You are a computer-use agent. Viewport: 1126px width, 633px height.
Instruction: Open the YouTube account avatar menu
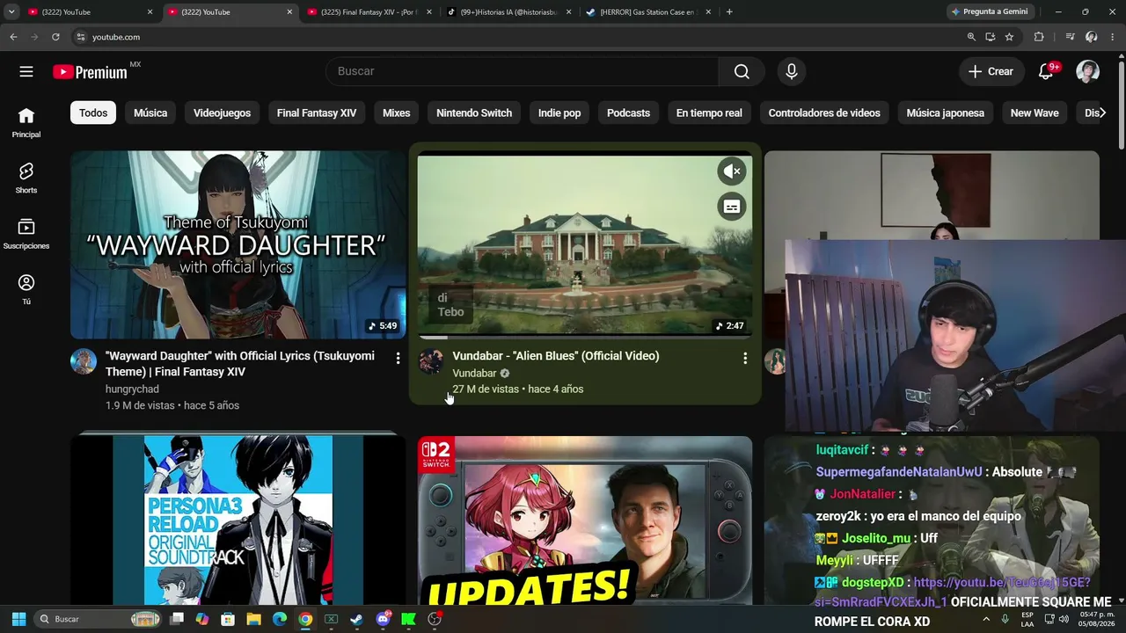(1088, 71)
